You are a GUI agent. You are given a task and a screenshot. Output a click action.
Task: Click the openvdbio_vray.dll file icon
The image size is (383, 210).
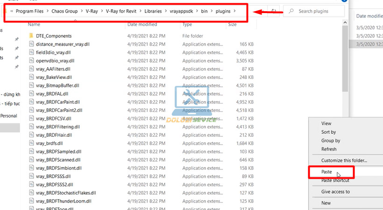coord(31,61)
